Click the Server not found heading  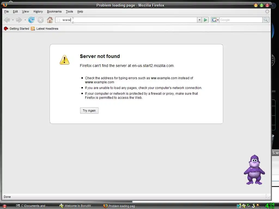pos(100,56)
